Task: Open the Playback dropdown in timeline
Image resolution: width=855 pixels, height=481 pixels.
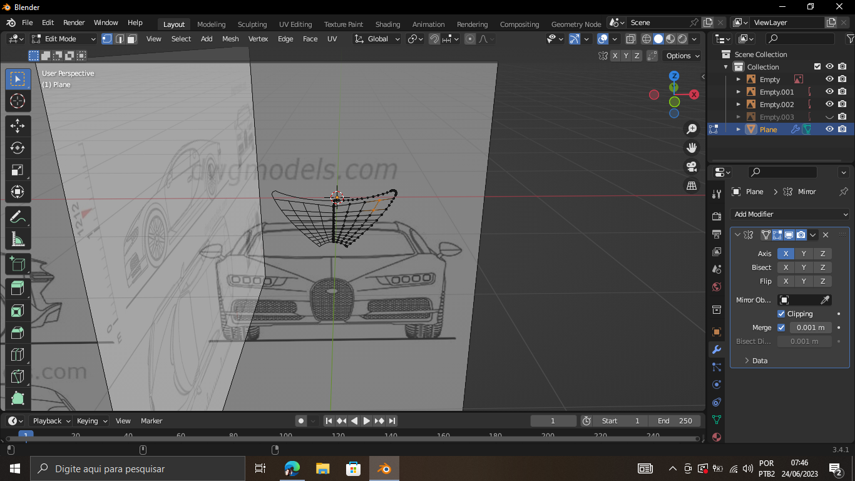Action: [50, 421]
